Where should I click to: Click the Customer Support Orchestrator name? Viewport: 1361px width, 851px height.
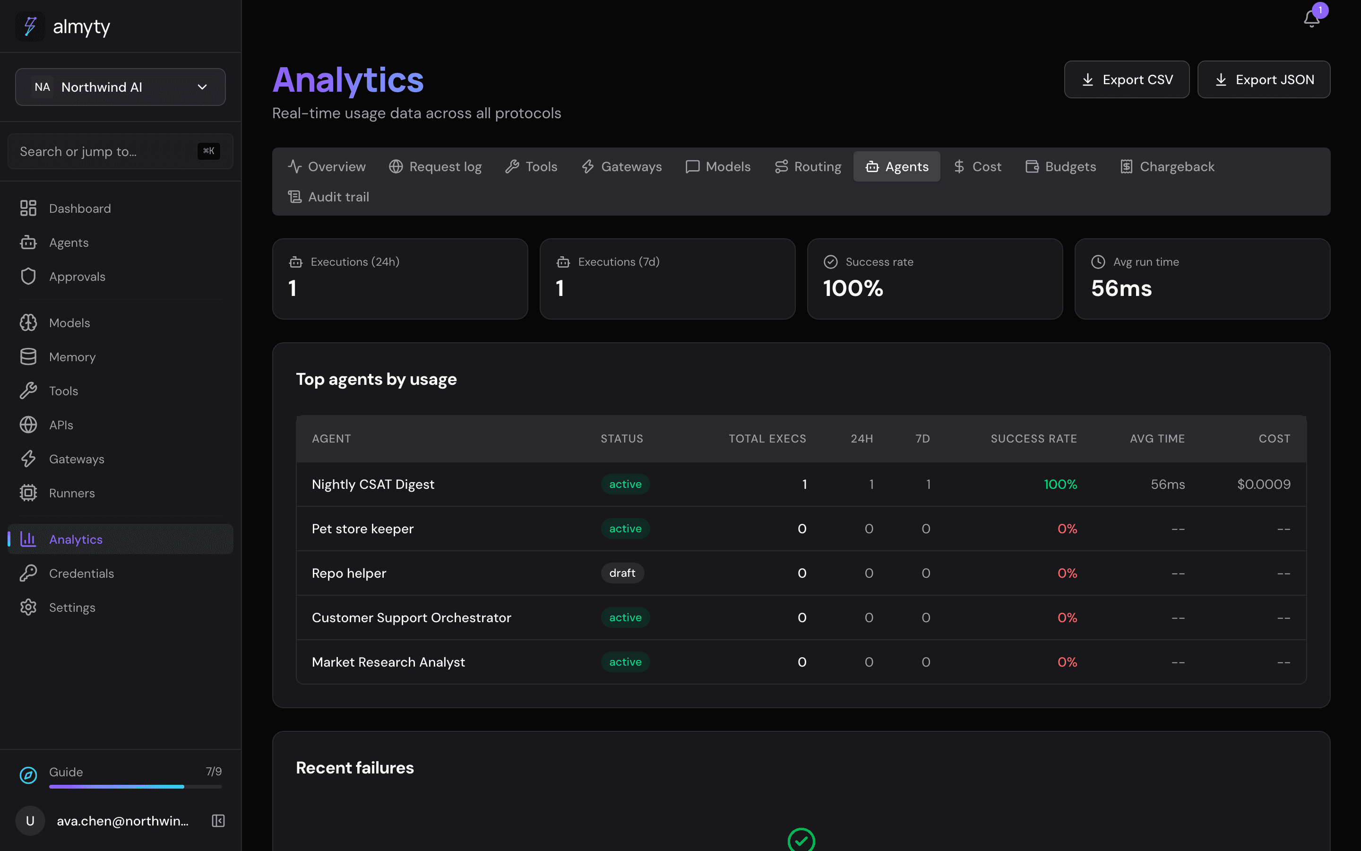(x=412, y=617)
